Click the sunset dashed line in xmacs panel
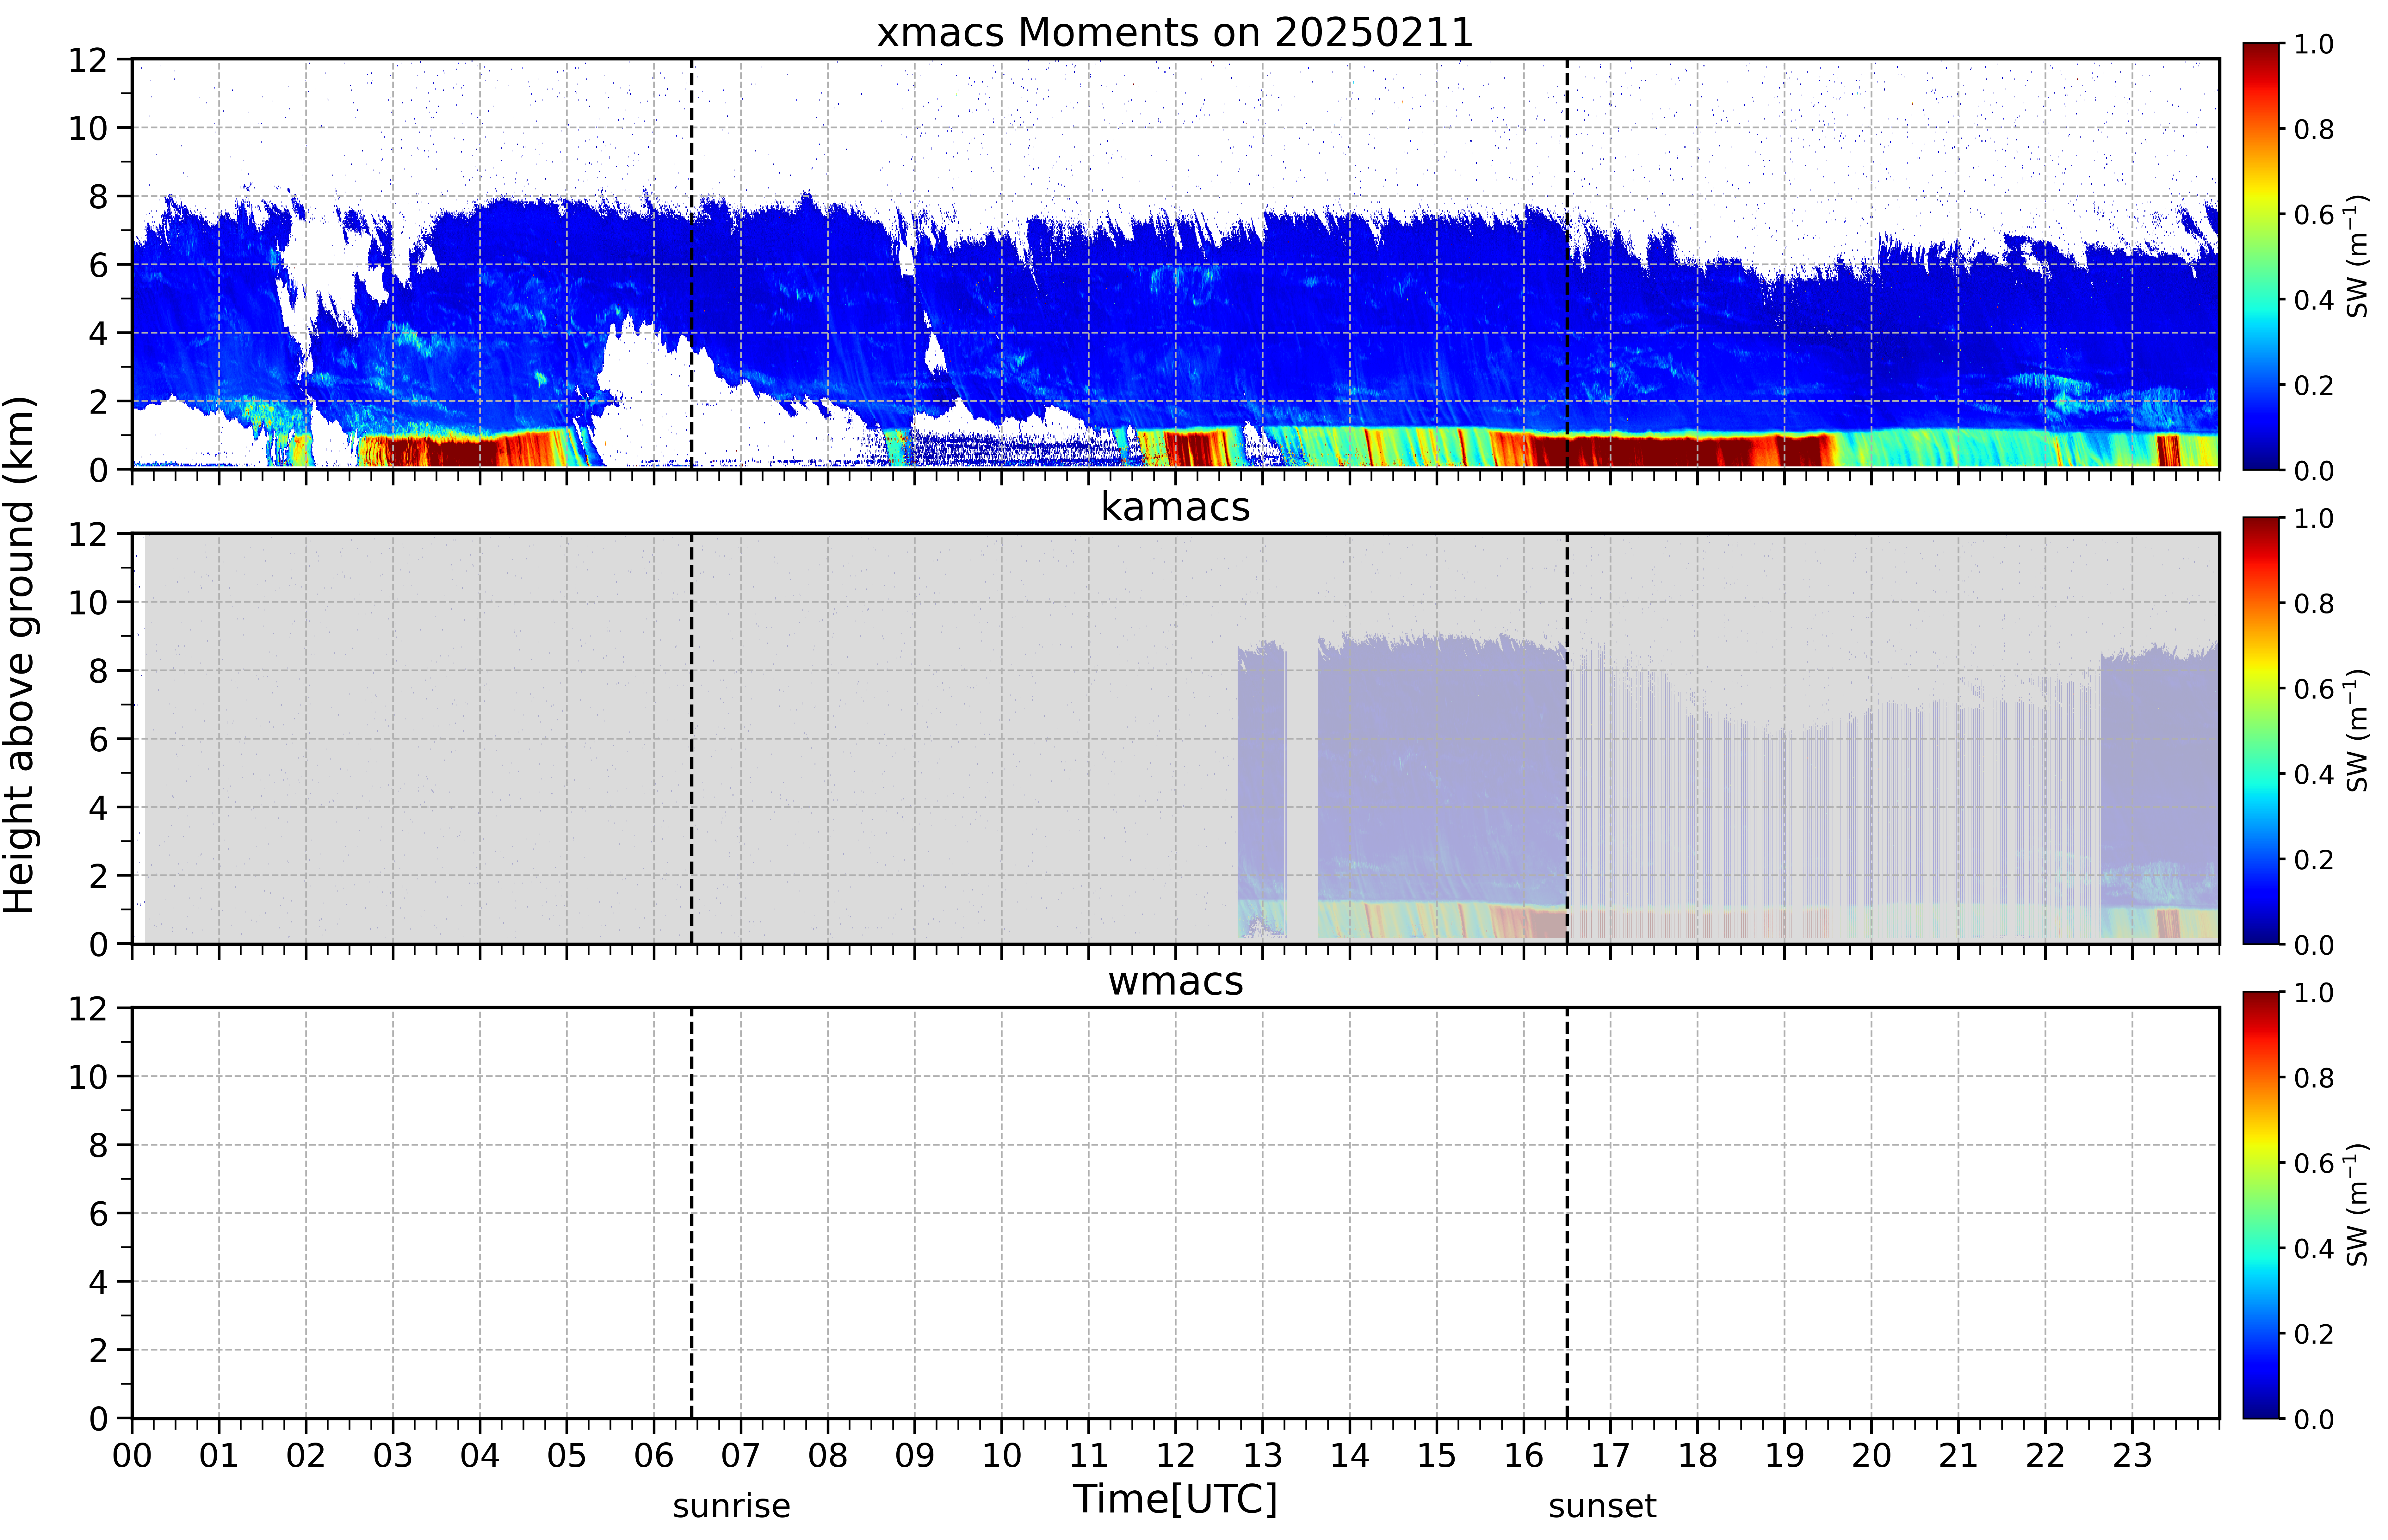Screen dimensions: 2388x1540 pyautogui.click(x=1567, y=264)
